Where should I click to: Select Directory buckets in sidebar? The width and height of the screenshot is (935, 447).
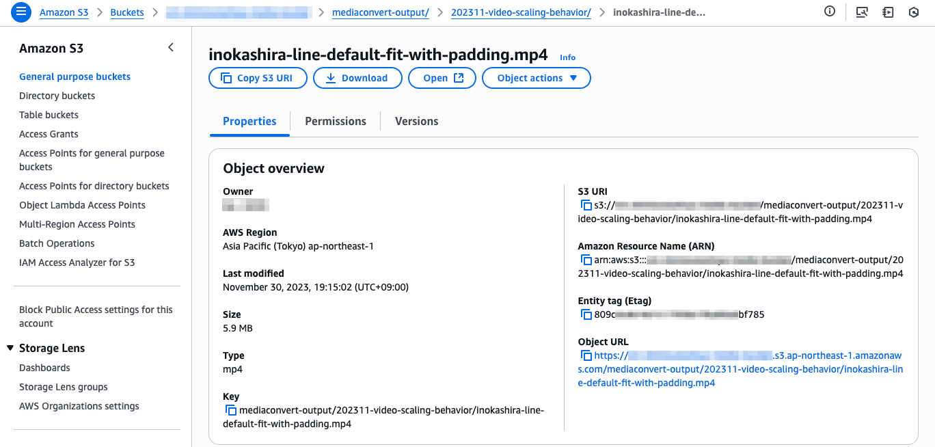point(57,96)
